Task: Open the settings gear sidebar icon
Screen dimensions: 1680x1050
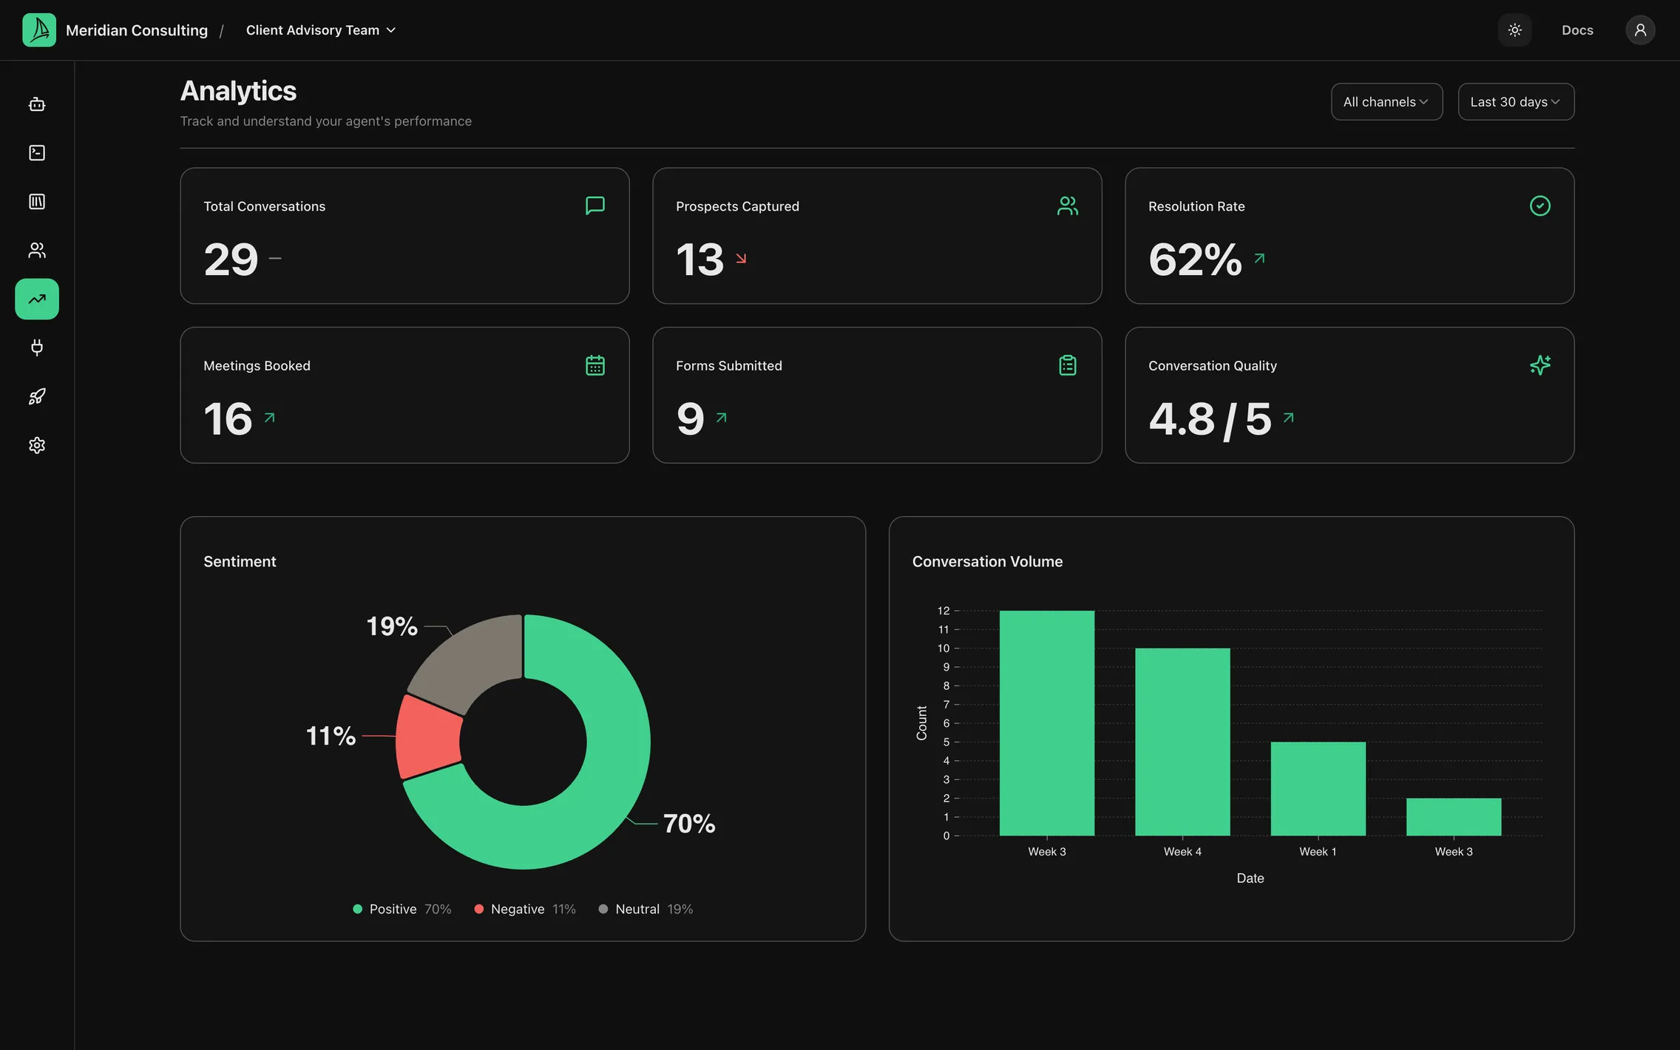Action: coord(37,445)
